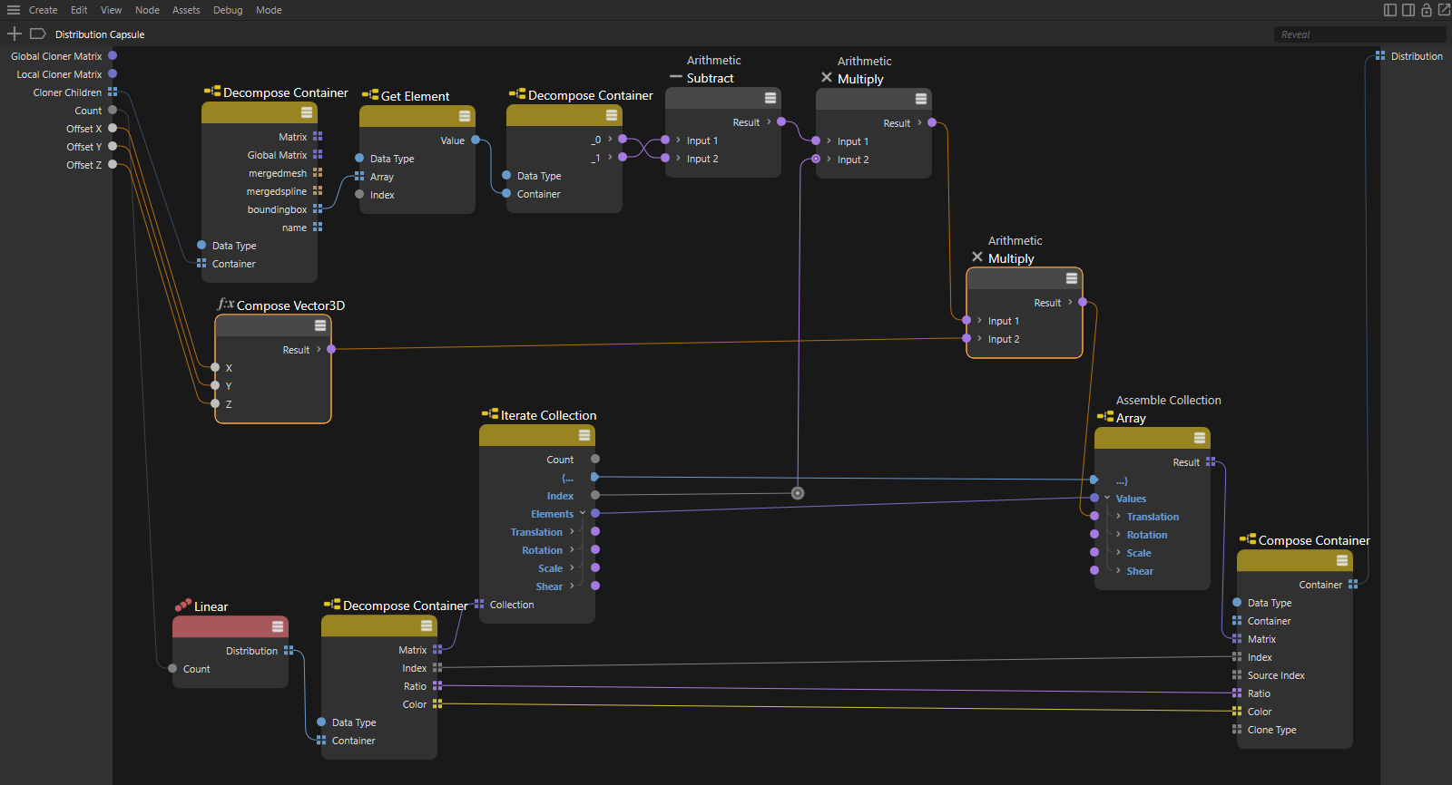Open the Linear node's menu icon

tap(278, 626)
